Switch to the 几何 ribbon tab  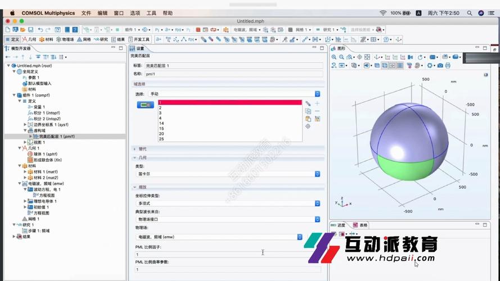pyautogui.click(x=29, y=39)
